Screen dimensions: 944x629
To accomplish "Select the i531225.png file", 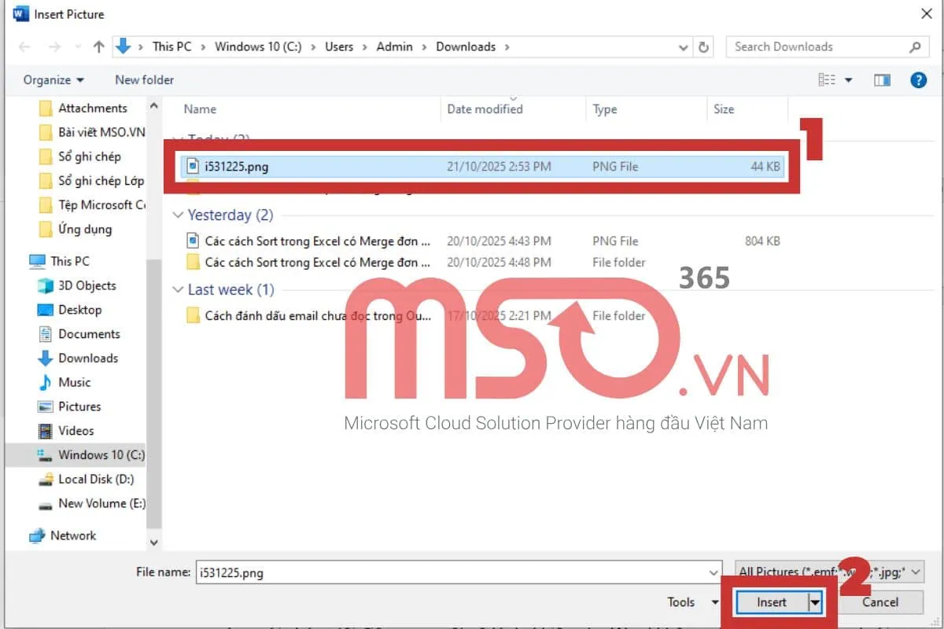I will tap(236, 167).
